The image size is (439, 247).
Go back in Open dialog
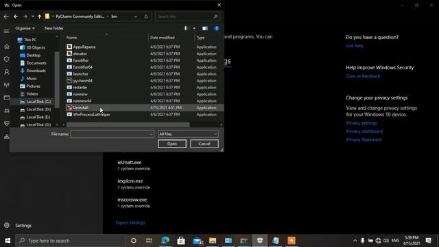click(16, 16)
